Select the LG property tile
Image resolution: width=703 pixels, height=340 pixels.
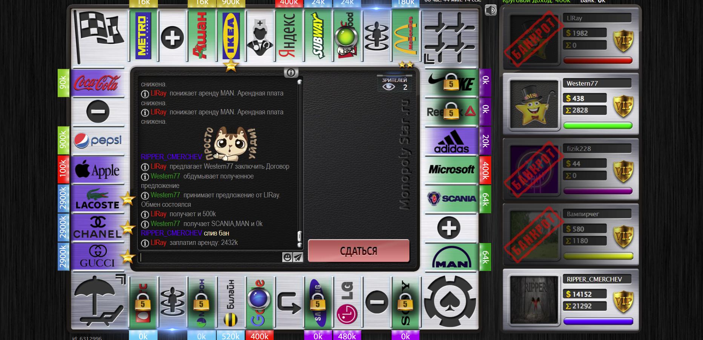pos(347,303)
